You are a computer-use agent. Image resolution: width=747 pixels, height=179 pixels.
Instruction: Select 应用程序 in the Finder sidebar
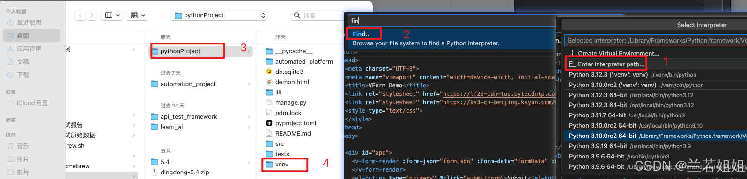click(29, 49)
